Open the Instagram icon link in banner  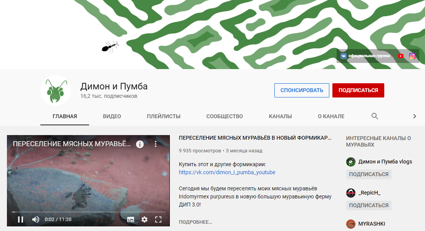(412, 56)
